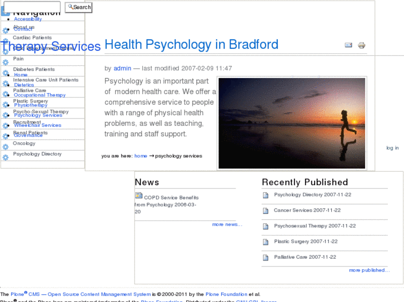Click the more news… link
The image size is (404, 302).
coord(227,224)
